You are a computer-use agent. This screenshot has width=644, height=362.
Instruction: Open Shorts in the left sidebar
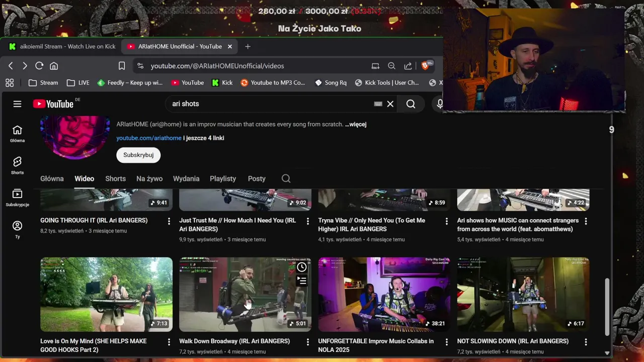(x=17, y=165)
